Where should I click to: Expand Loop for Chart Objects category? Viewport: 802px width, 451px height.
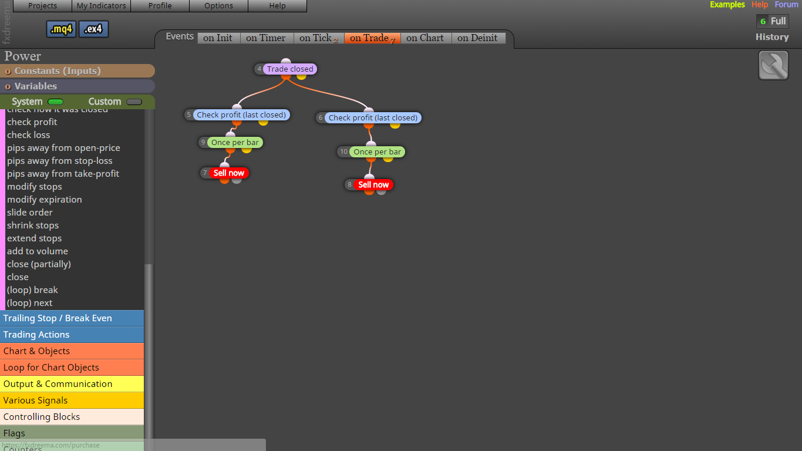click(x=72, y=368)
